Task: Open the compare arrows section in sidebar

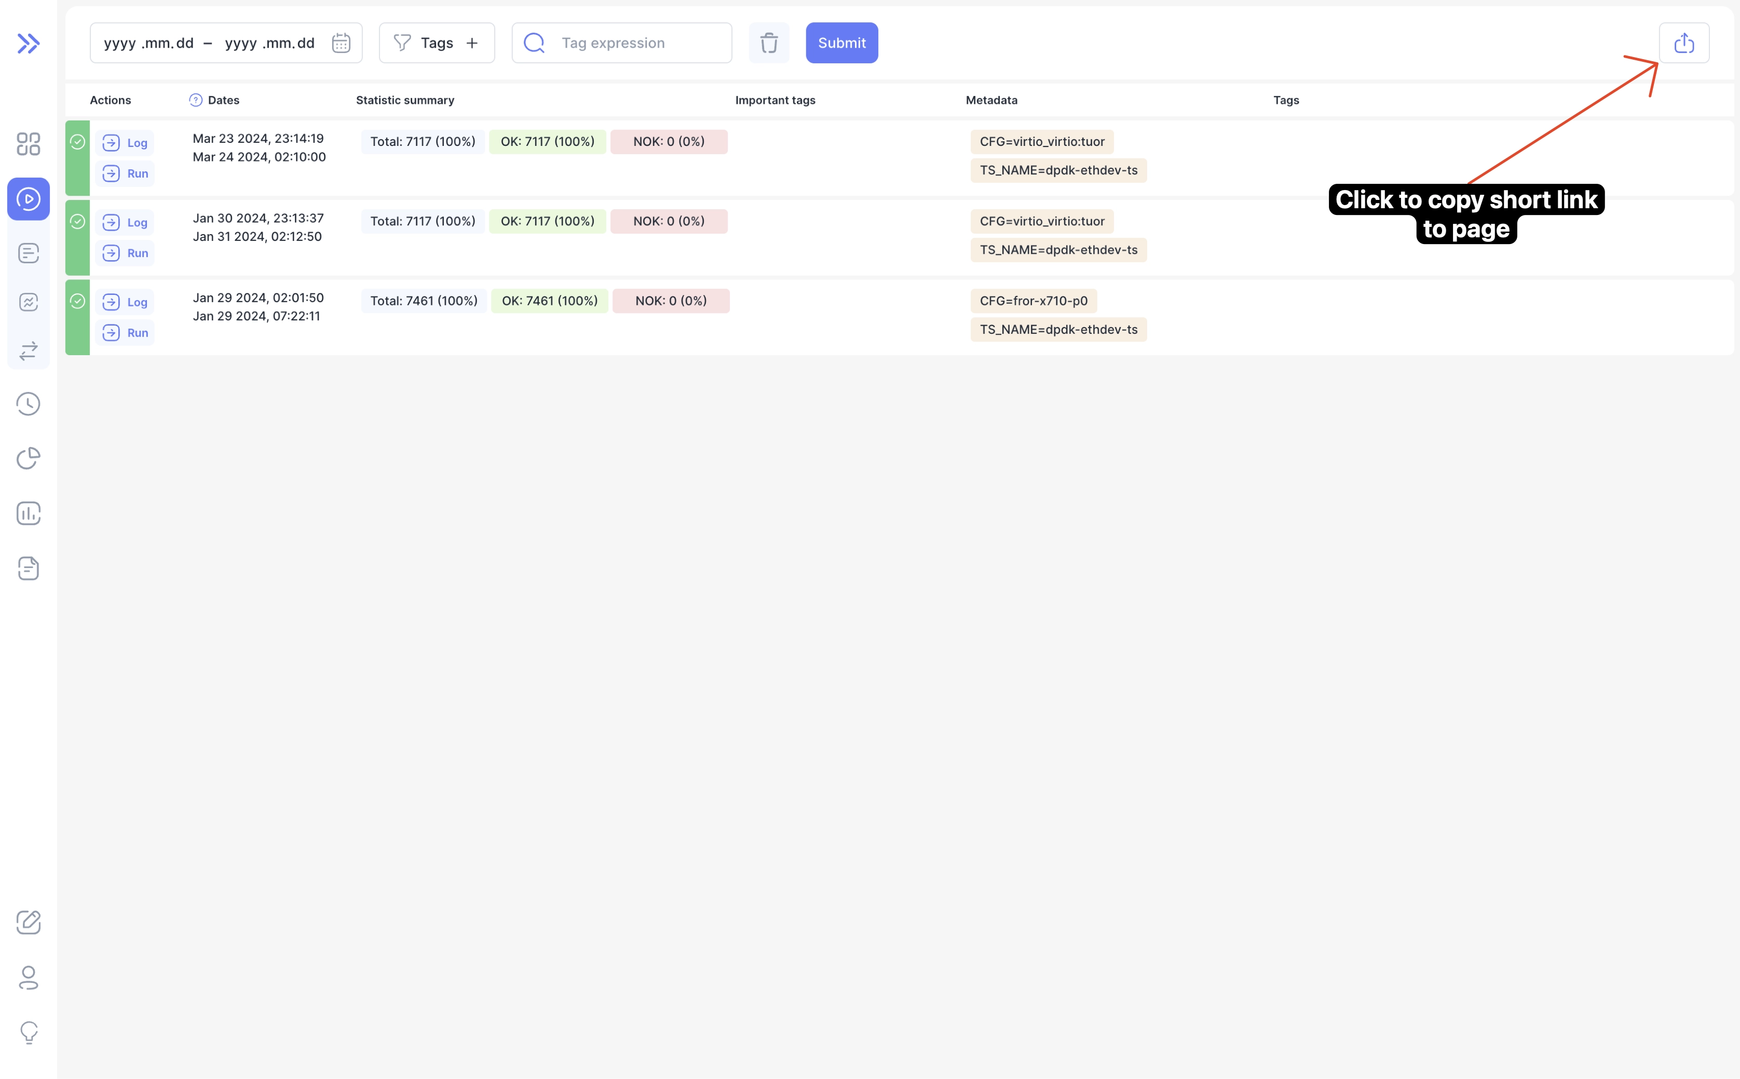Action: click(x=29, y=349)
